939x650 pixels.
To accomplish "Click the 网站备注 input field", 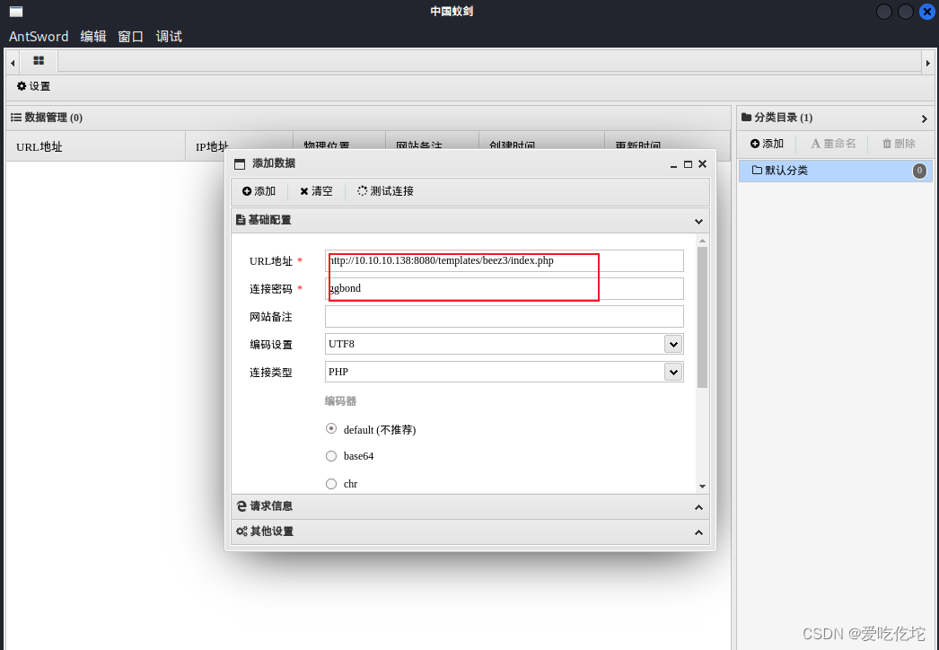I will 505,316.
